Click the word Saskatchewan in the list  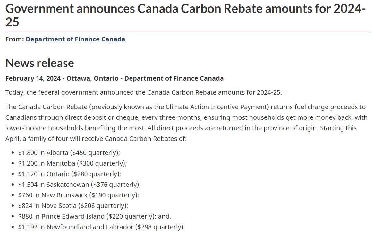[x=68, y=185]
